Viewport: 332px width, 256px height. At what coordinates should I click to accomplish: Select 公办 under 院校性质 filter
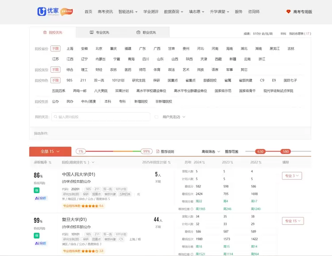[x=55, y=101]
